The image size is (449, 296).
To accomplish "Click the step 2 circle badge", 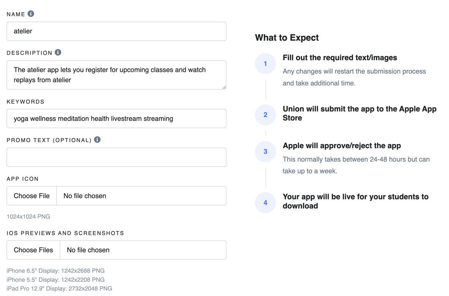I will click(265, 114).
